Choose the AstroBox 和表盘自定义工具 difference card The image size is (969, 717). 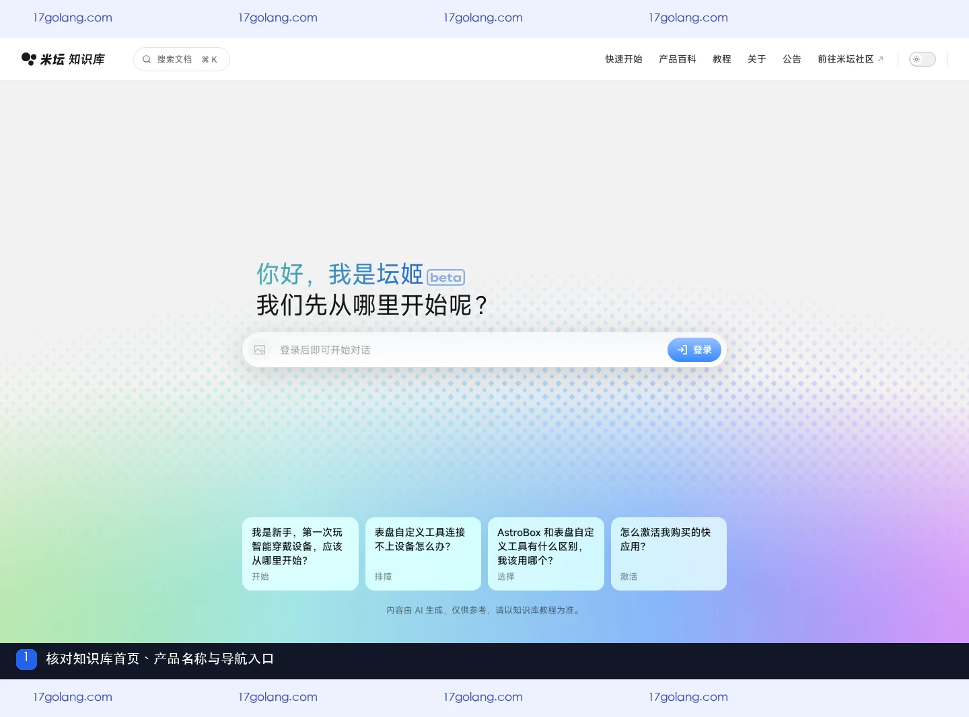coord(546,554)
